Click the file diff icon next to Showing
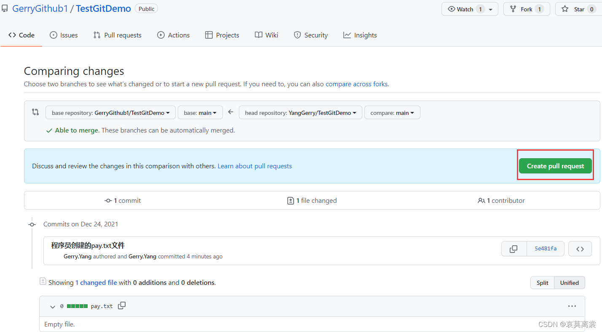Image resolution: width=602 pixels, height=332 pixels. tap(43, 281)
